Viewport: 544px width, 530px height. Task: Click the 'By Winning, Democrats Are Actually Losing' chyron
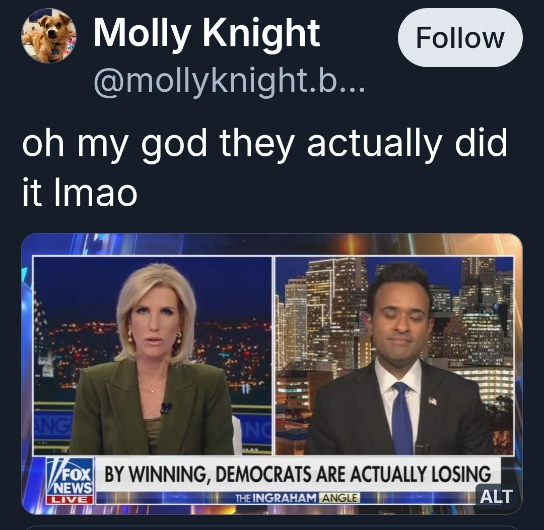pyautogui.click(x=298, y=474)
